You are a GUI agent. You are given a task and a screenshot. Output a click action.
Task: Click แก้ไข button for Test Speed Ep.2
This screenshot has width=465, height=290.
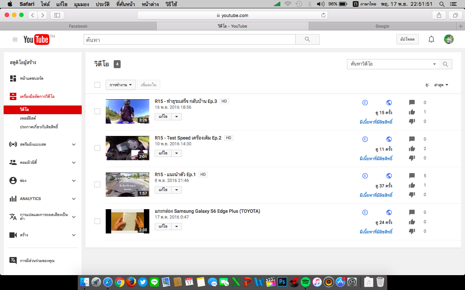(163, 153)
